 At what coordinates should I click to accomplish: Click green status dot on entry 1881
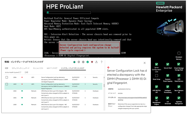click(x=22, y=98)
